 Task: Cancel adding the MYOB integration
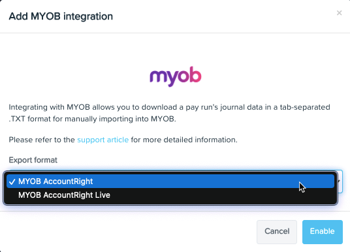pos(277,232)
